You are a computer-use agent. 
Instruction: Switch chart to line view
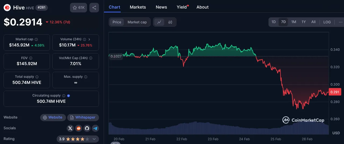159,22
